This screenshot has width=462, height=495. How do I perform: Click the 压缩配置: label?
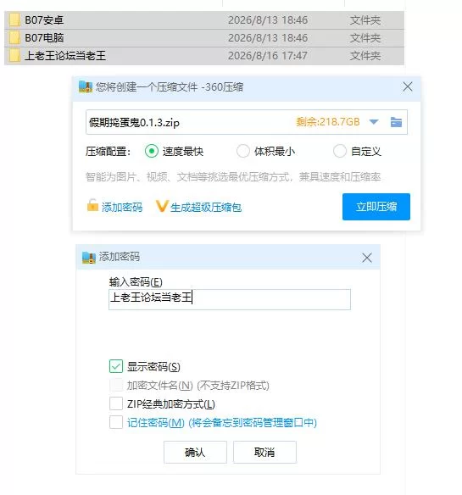click(x=108, y=152)
